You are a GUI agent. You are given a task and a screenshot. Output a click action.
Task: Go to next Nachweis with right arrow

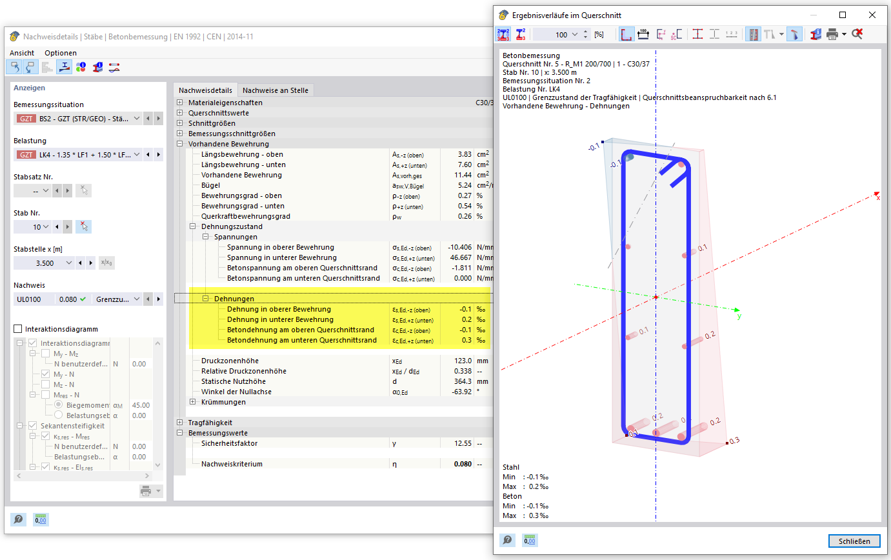click(158, 299)
